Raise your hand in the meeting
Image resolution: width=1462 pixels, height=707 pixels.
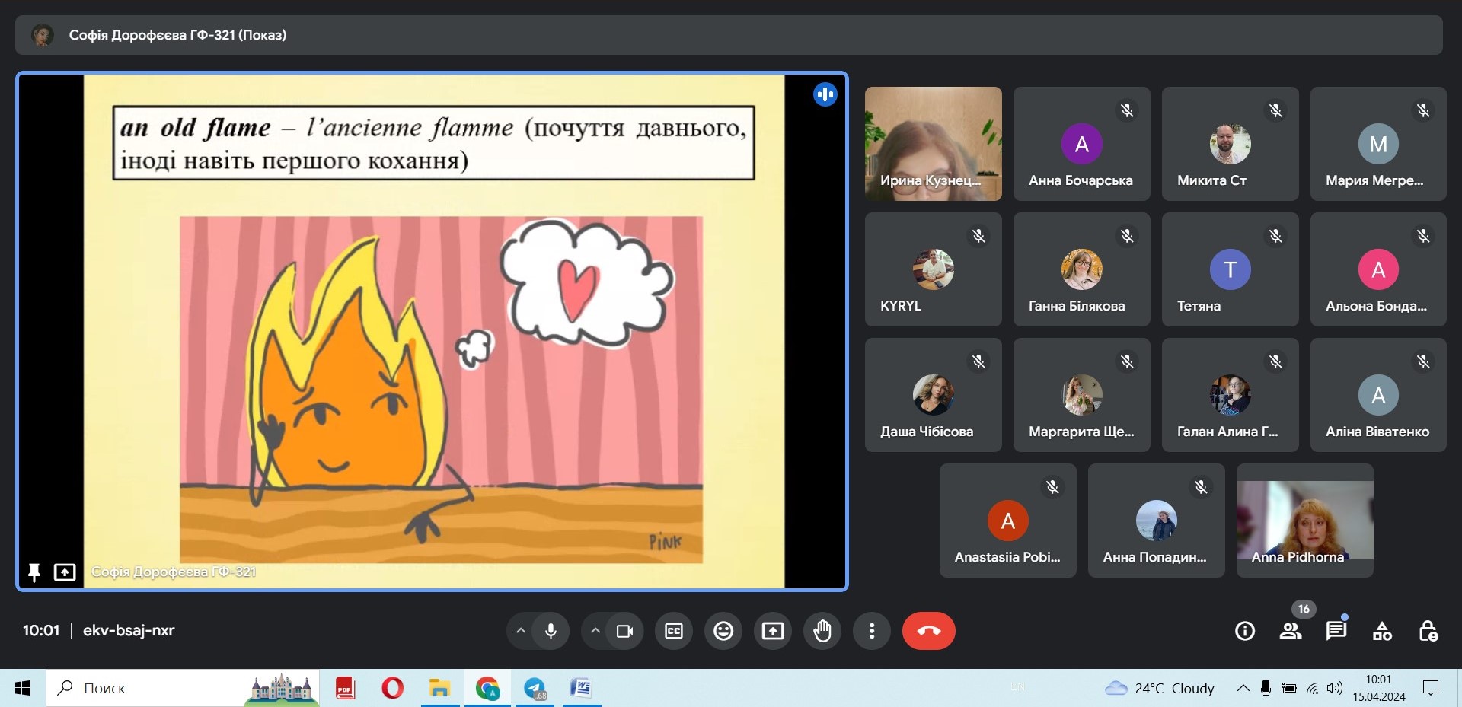tap(822, 631)
